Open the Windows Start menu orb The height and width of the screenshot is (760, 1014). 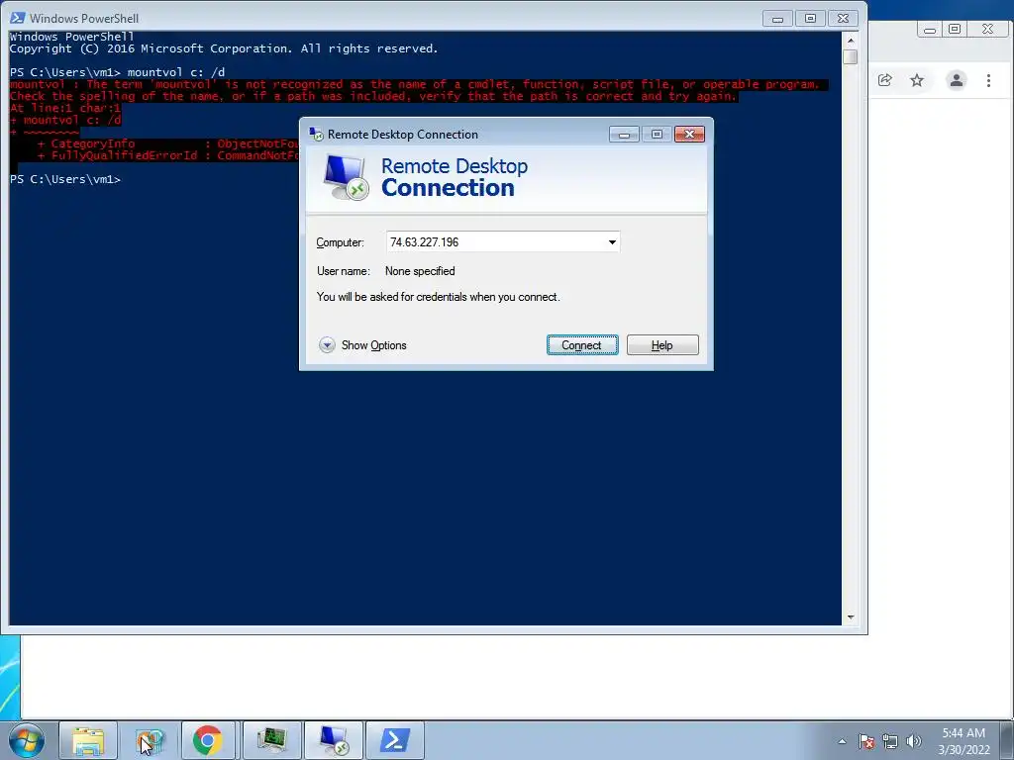[27, 740]
